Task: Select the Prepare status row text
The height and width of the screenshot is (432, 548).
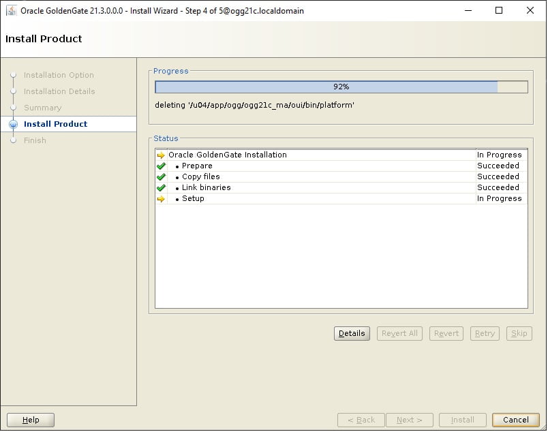Action: (197, 166)
